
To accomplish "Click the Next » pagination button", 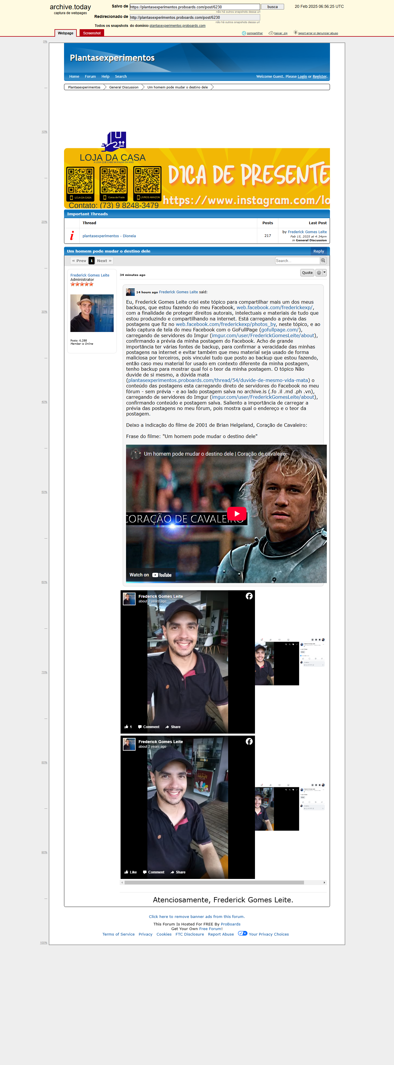I will tap(104, 261).
